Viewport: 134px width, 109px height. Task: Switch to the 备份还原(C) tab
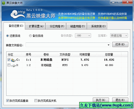[14, 26]
